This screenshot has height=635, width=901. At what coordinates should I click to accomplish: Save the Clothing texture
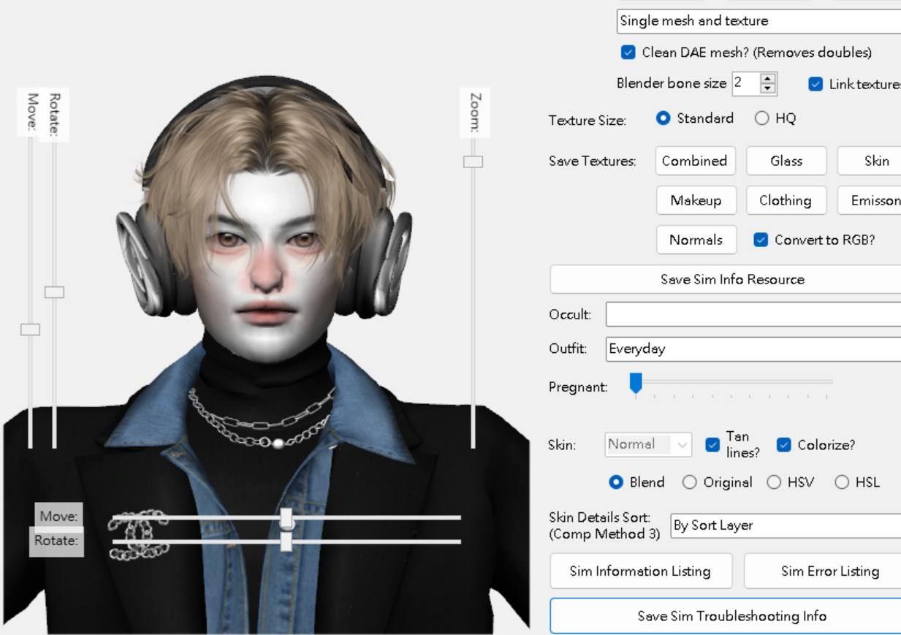point(786,200)
